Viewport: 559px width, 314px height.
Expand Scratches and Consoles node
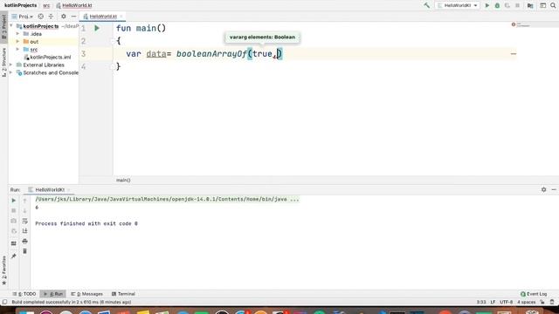click(x=11, y=72)
